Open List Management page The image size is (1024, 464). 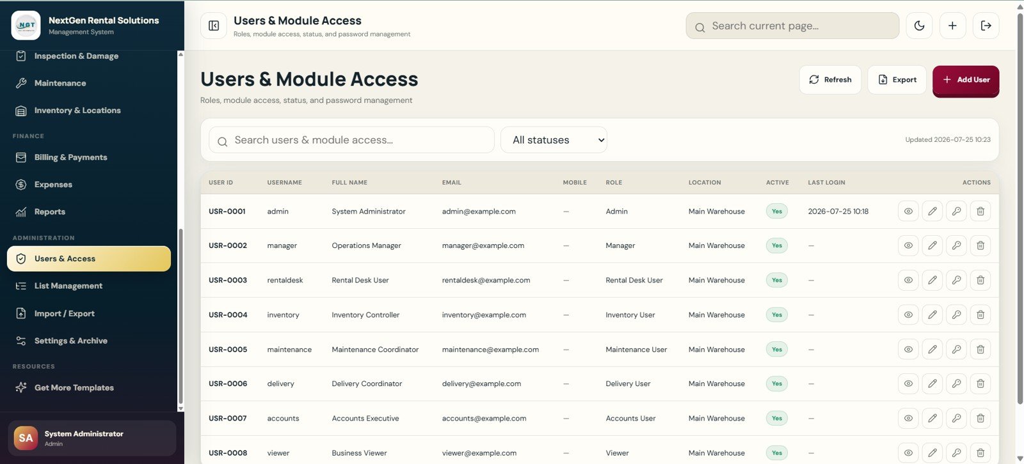pos(89,286)
